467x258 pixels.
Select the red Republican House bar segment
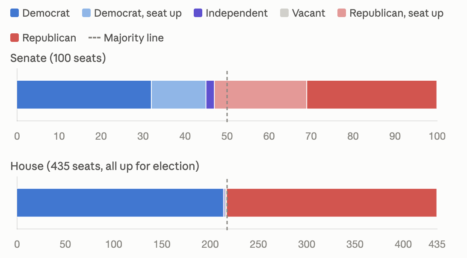point(332,202)
